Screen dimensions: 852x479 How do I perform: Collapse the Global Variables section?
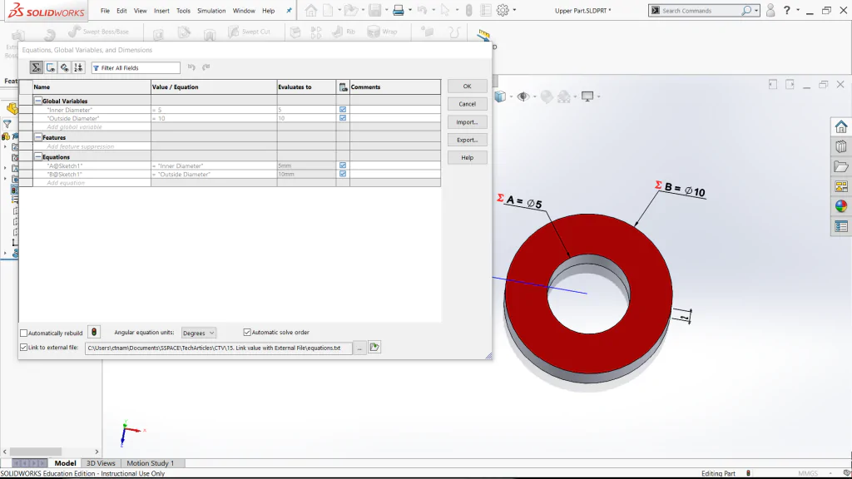(x=38, y=101)
